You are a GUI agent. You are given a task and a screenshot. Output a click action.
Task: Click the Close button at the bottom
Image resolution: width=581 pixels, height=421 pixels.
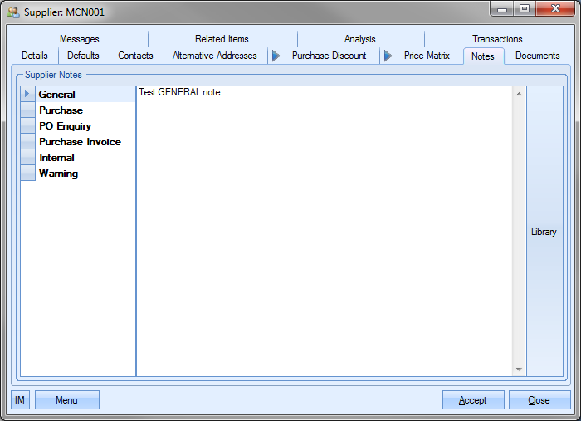click(x=539, y=400)
